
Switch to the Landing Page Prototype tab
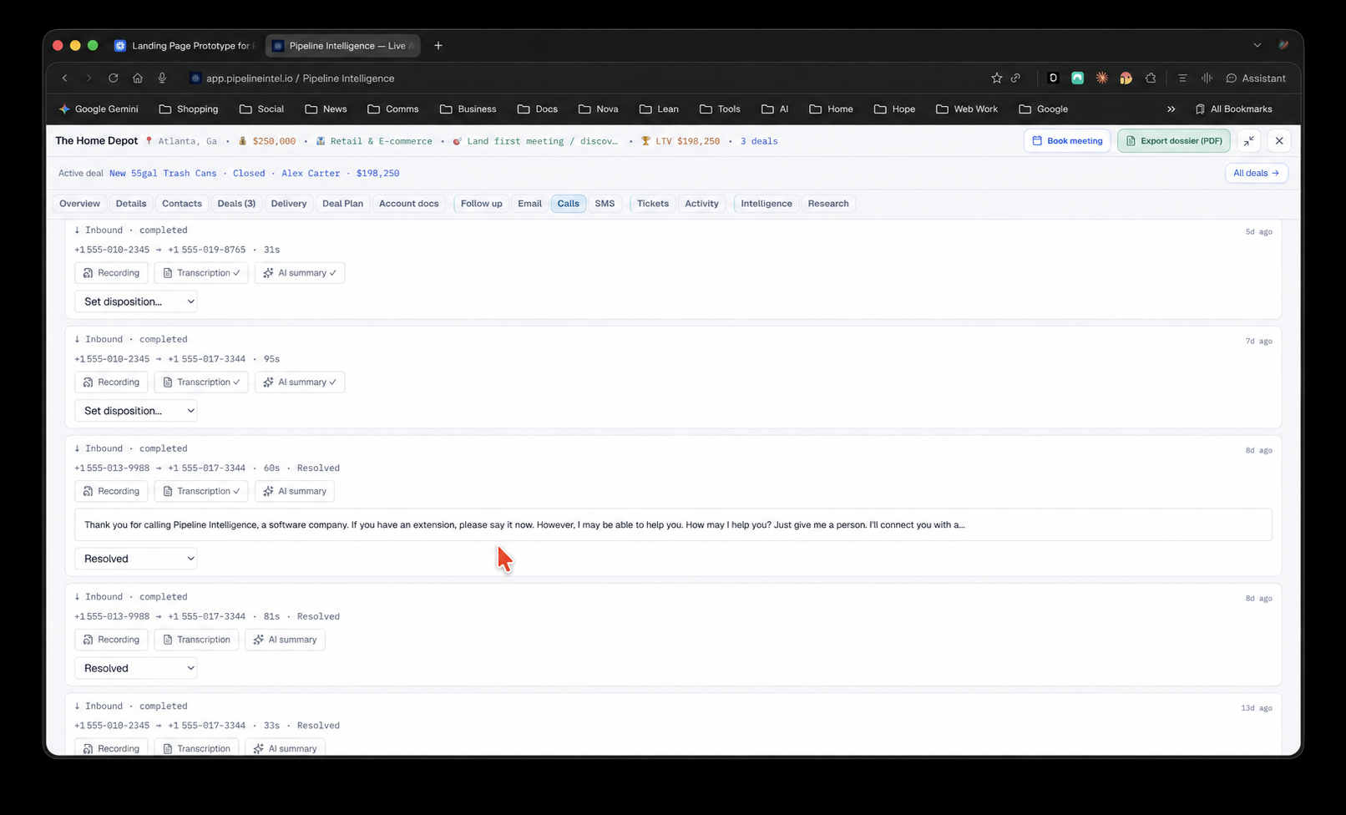(x=185, y=45)
